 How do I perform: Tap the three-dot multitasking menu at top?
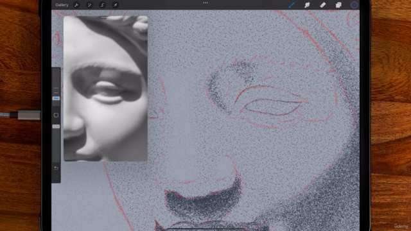point(205,3)
